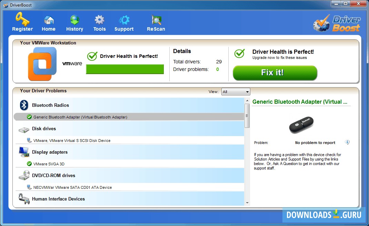Click the ReScan toolbar label

[156, 29]
